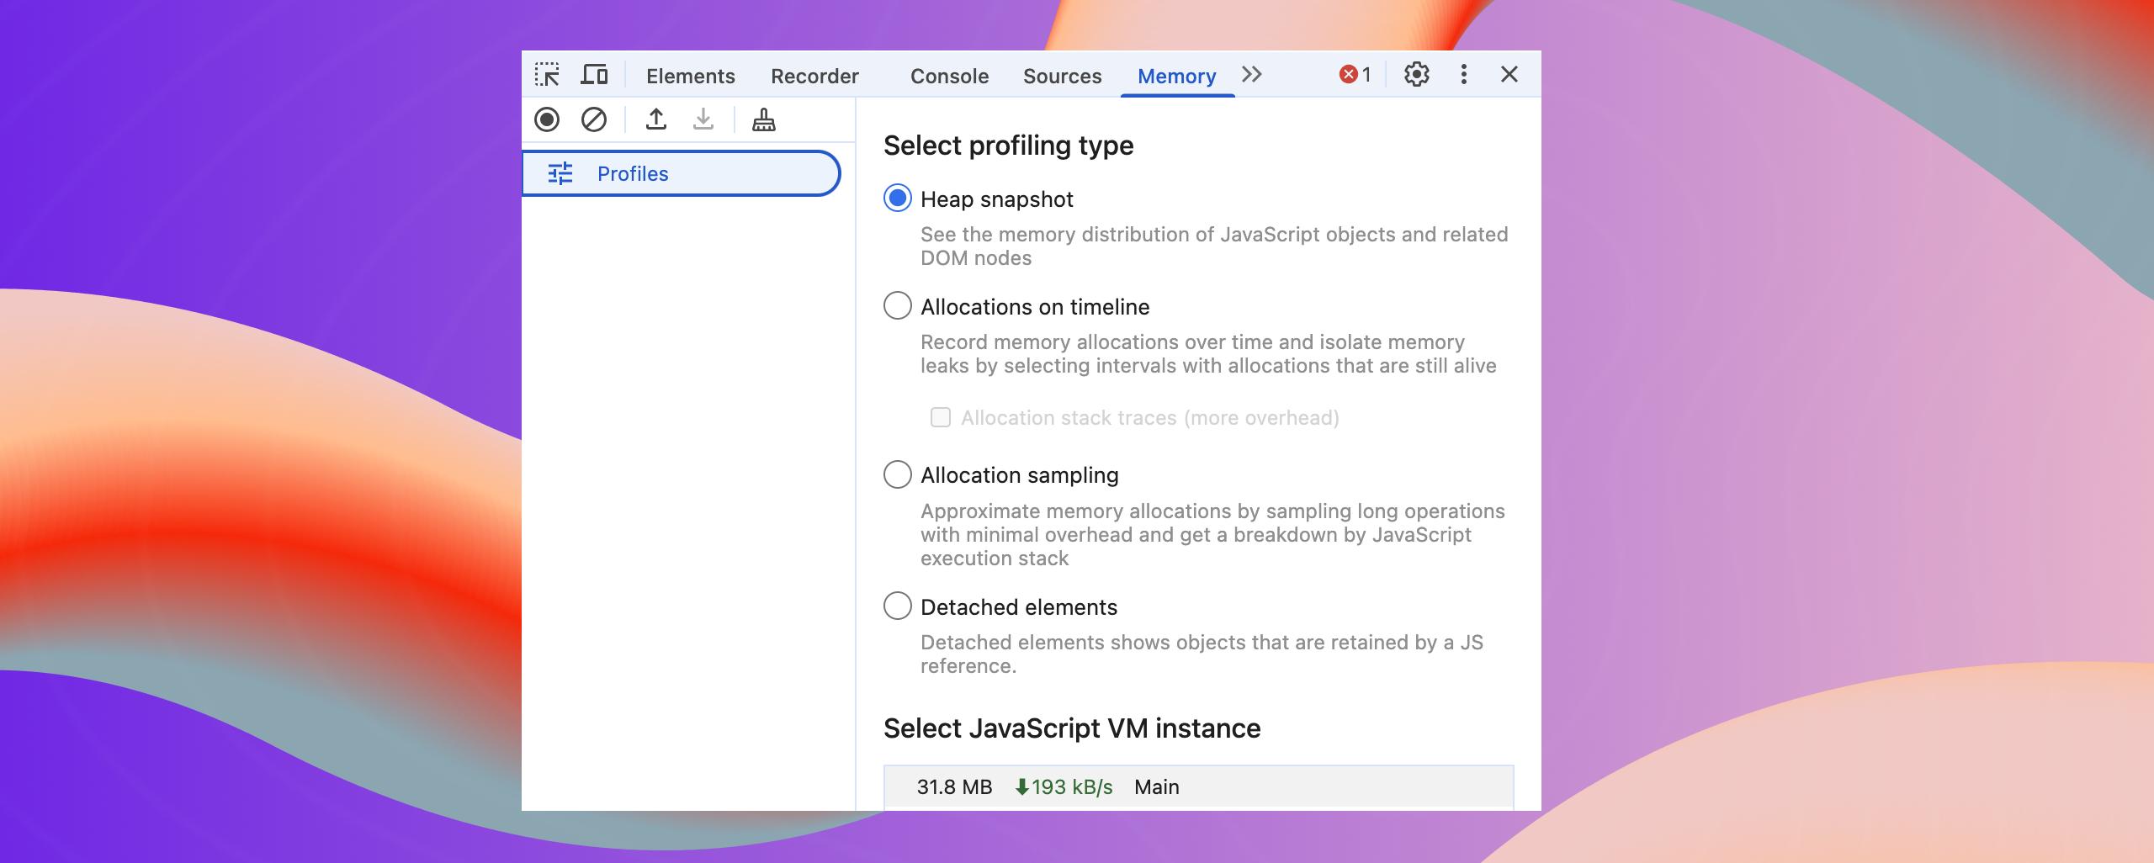Click the red error count badge
This screenshot has height=863, width=2154.
tap(1355, 75)
